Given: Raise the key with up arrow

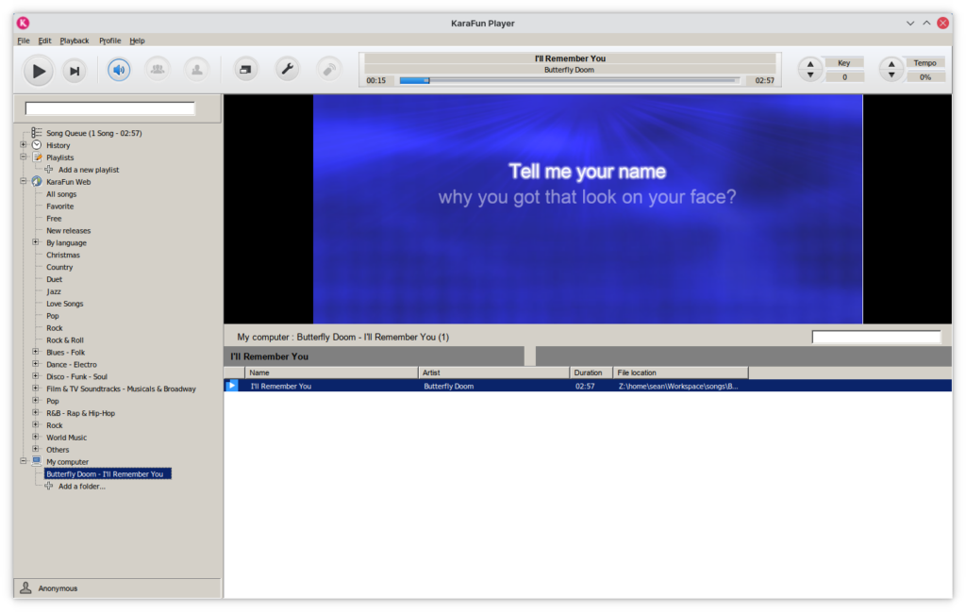Looking at the screenshot, I should [x=810, y=64].
